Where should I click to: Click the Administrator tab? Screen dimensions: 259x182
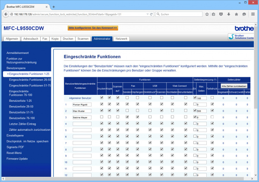(102, 39)
